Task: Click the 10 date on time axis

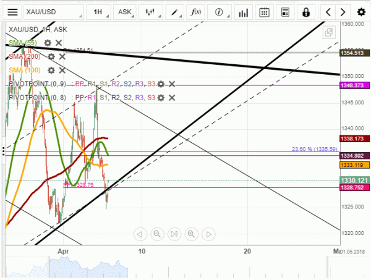Action: 142,251
